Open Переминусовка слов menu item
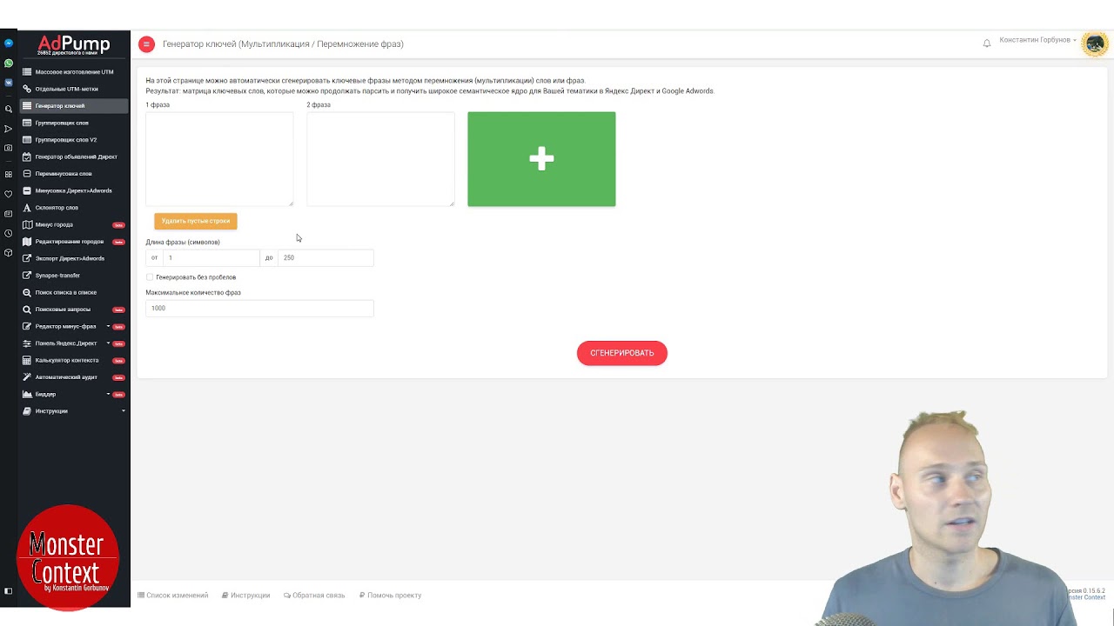 [75, 174]
